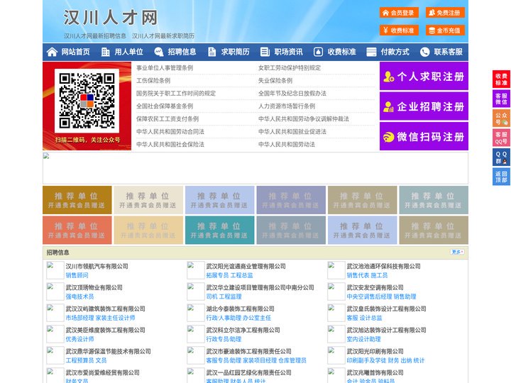Click the person icon on 个人求职注册 banner
This screenshot has width=511, height=383.
click(x=388, y=77)
